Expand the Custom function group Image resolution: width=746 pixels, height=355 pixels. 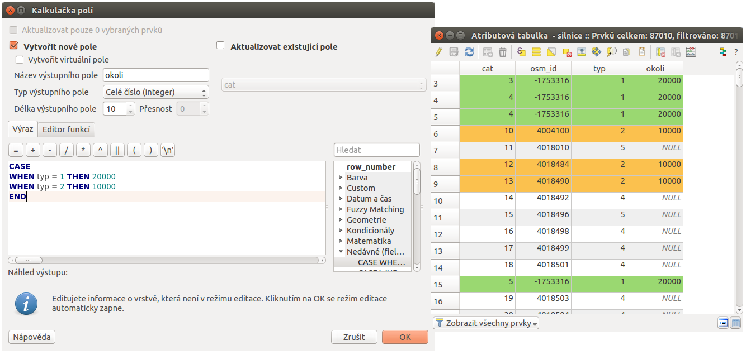pyautogui.click(x=341, y=188)
